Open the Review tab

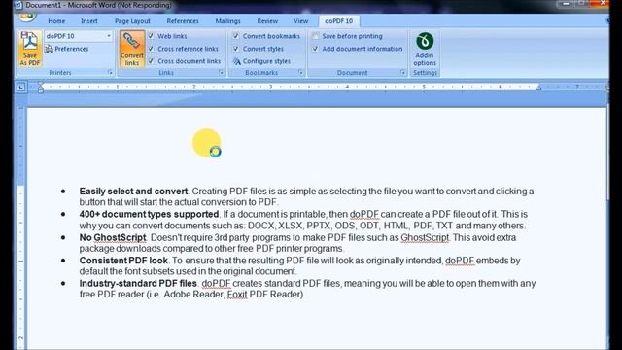pos(267,21)
